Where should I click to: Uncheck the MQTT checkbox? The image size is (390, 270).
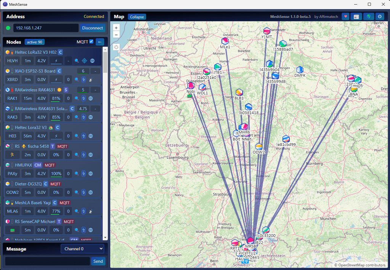click(x=91, y=42)
